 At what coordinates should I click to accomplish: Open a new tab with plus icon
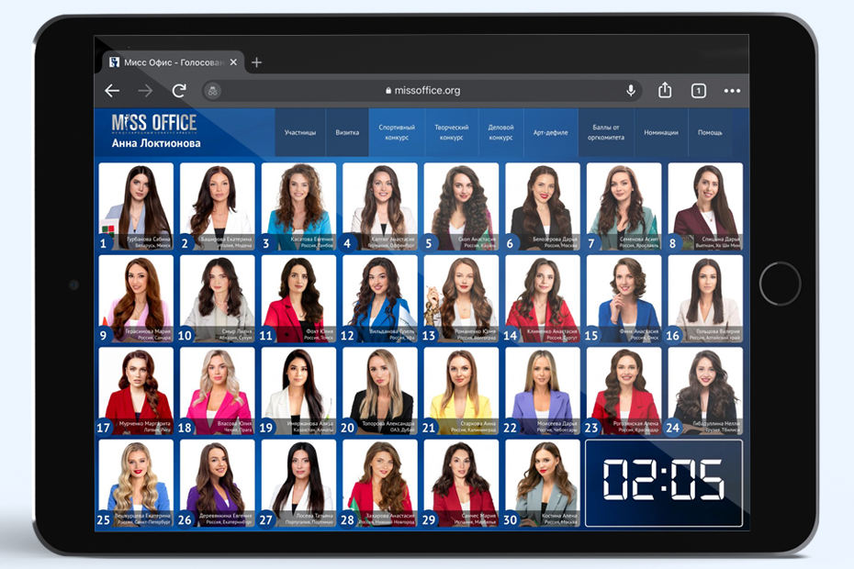pos(256,62)
